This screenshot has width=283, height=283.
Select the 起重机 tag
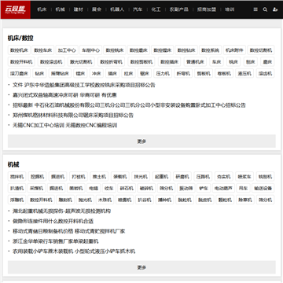[x=161, y=177]
